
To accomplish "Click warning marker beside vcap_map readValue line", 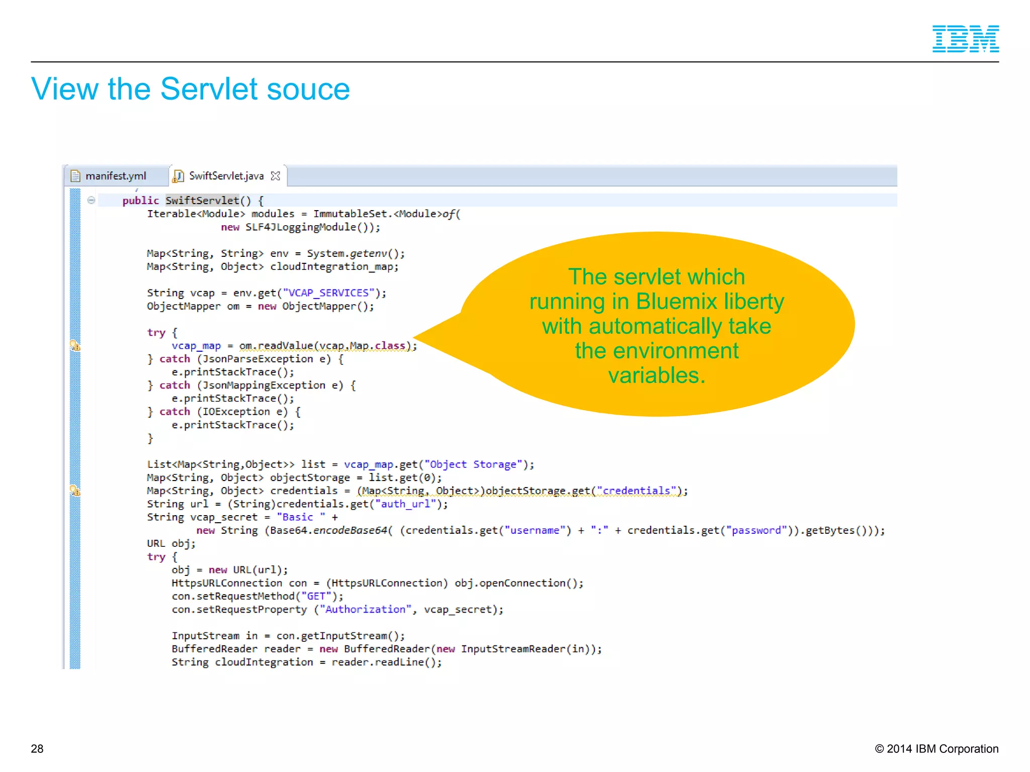I will point(75,345).
